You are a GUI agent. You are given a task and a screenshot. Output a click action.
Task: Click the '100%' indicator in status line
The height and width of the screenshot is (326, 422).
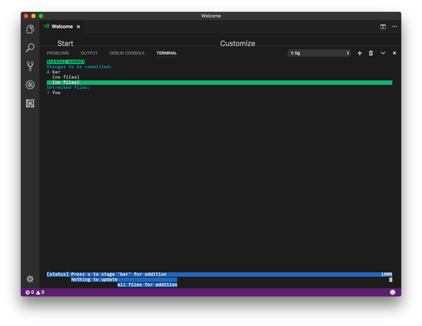point(386,274)
